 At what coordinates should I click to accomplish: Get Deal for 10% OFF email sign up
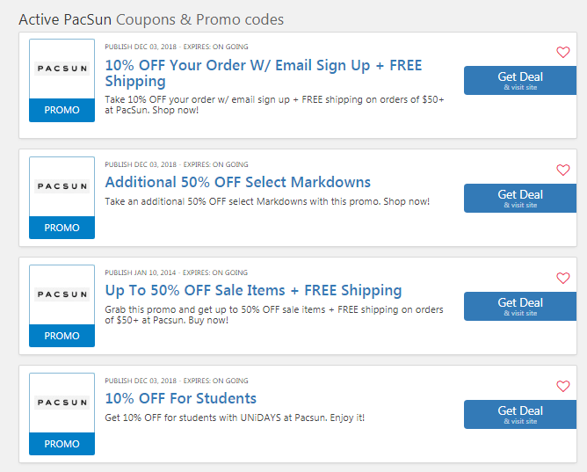click(x=520, y=80)
